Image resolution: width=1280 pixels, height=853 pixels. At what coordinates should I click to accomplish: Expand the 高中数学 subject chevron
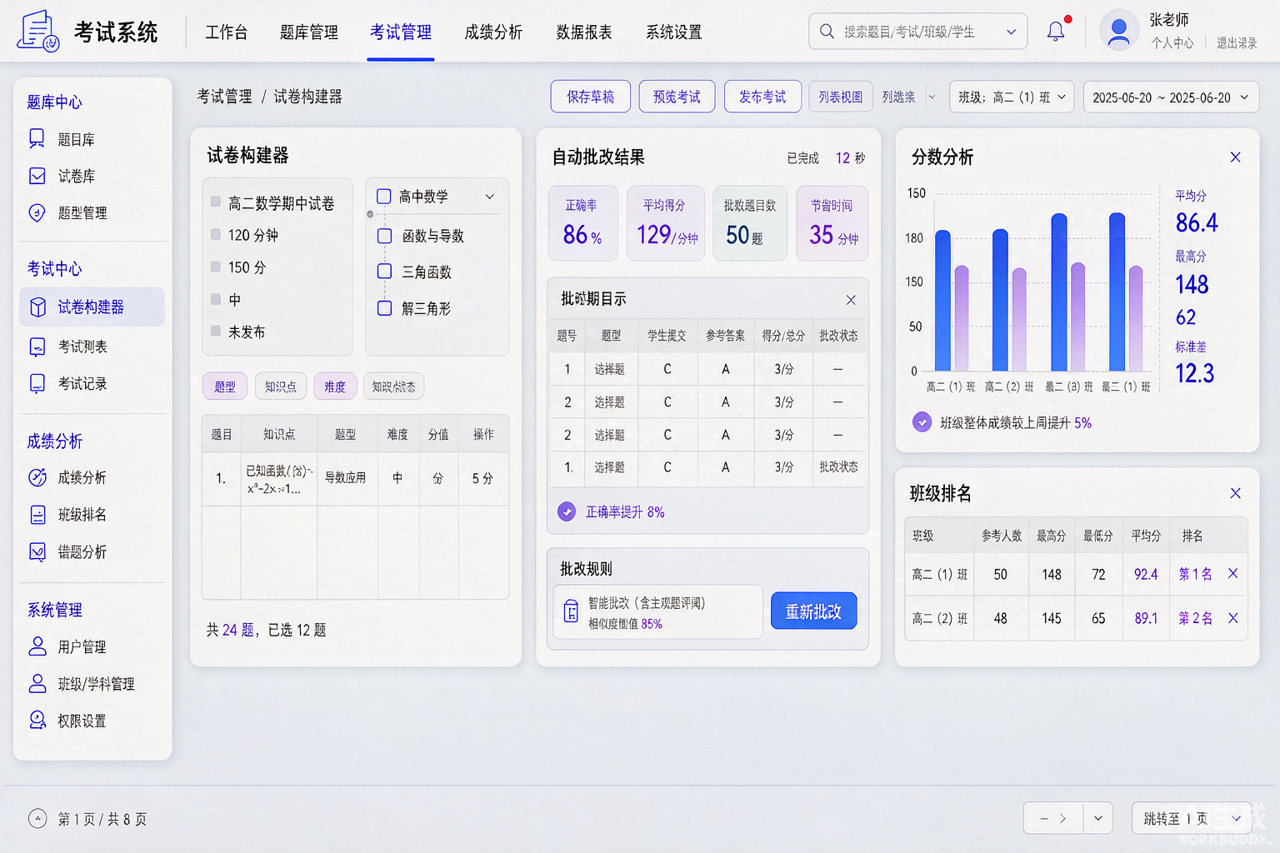490,197
